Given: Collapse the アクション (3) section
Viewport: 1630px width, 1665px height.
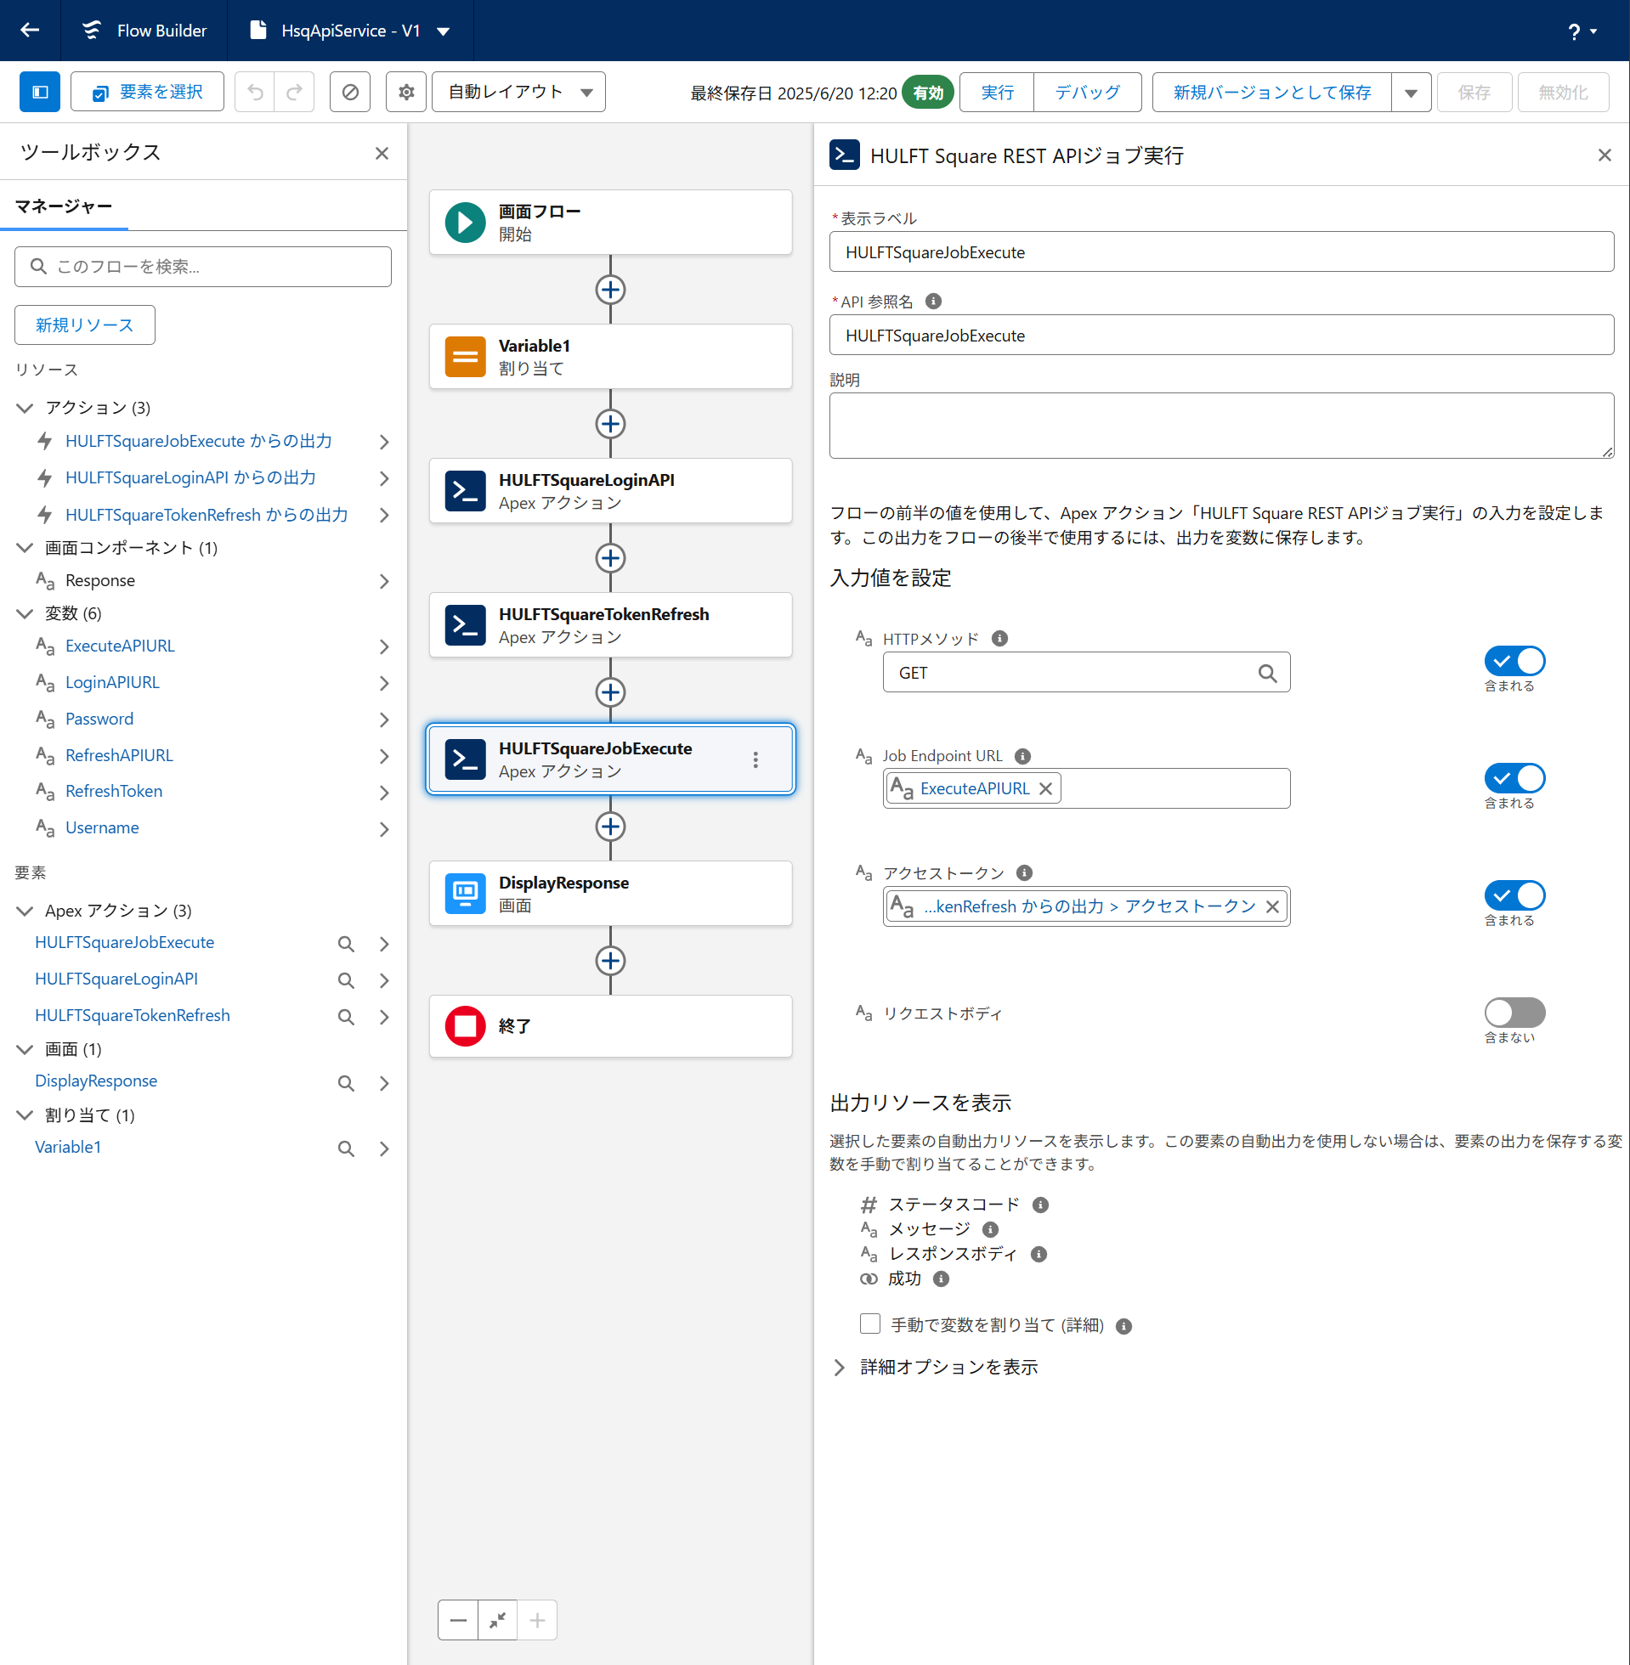Looking at the screenshot, I should [x=25, y=408].
